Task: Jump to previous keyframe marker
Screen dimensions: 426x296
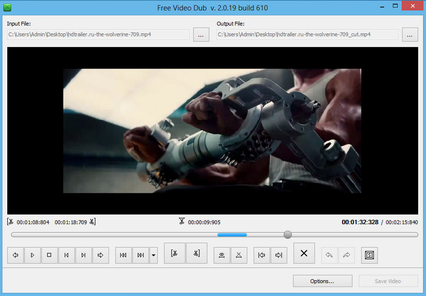Action: pyautogui.click(x=123, y=255)
